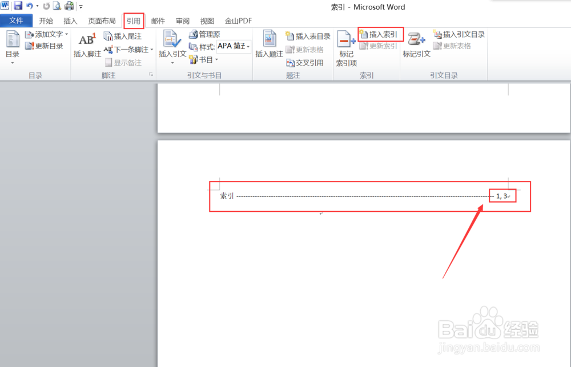
Task: Click 插入表目录
Action: (x=308, y=36)
